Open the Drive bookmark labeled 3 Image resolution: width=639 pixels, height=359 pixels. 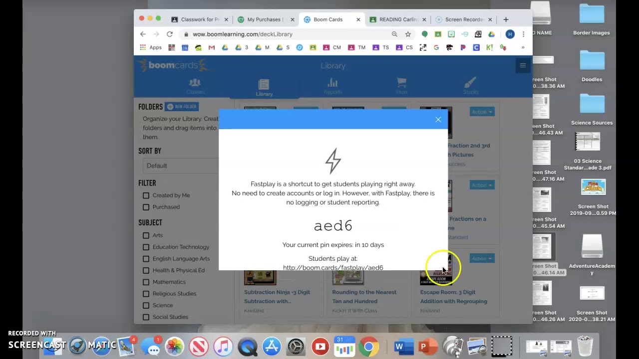point(242,47)
